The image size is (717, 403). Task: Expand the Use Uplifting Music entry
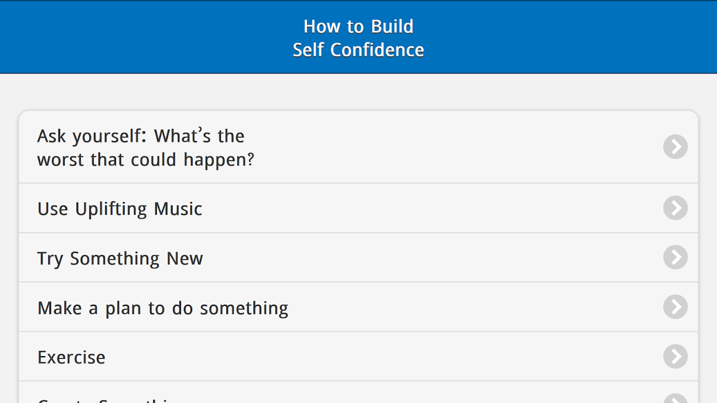pyautogui.click(x=358, y=208)
